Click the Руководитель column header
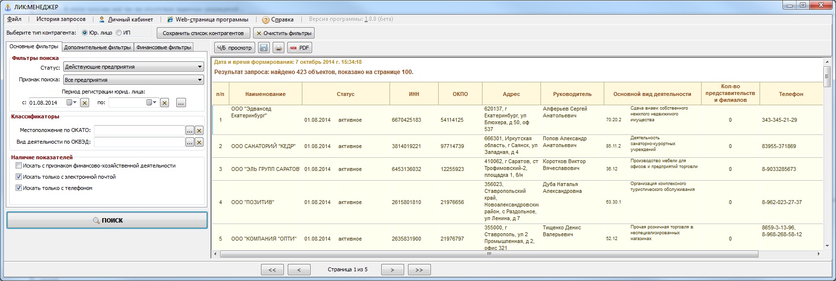This screenshot has height=281, width=836. (x=572, y=94)
